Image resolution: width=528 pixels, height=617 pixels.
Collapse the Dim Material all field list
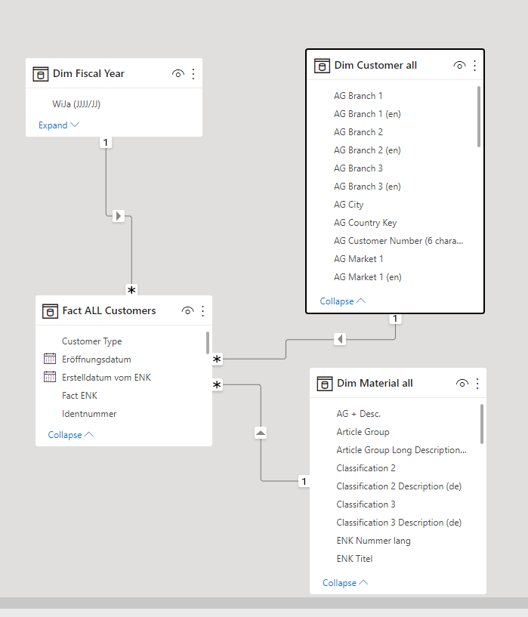pyautogui.click(x=345, y=583)
